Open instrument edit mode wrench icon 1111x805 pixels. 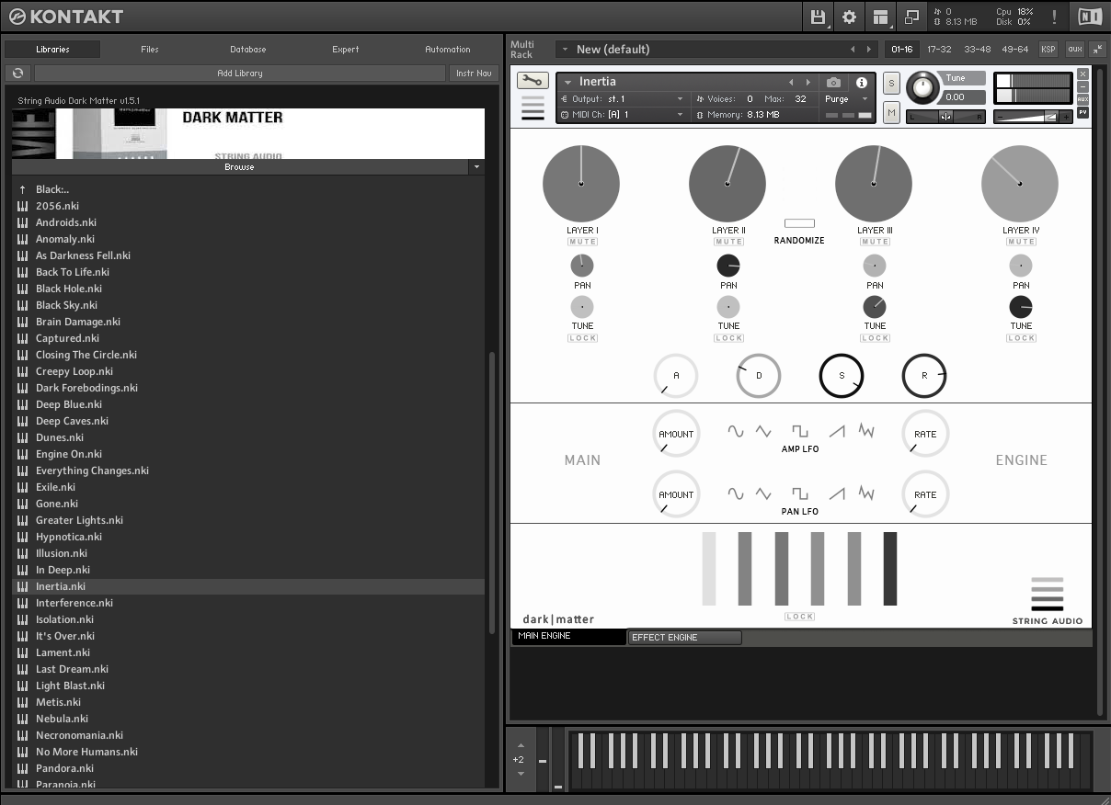tap(533, 81)
